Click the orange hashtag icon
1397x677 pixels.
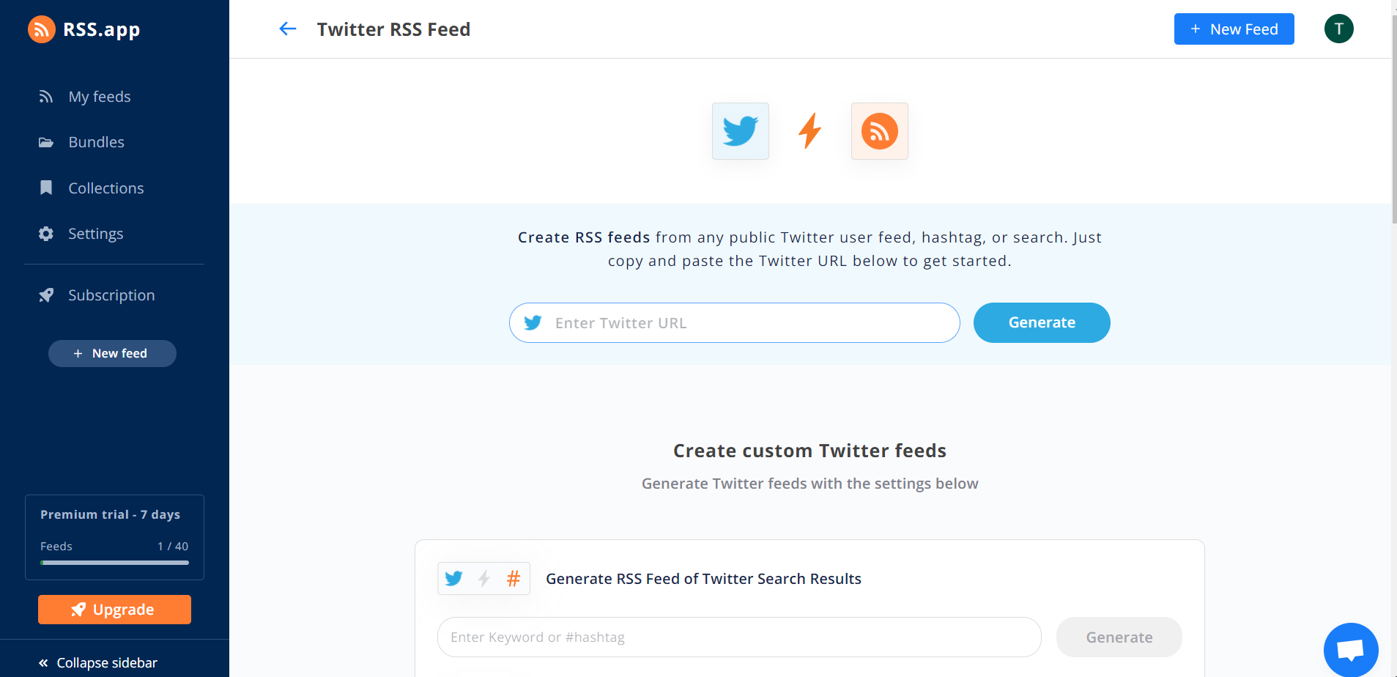coord(514,579)
